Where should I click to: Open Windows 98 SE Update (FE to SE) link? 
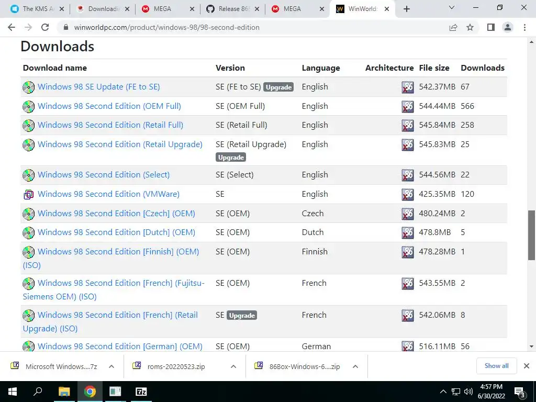(99, 87)
